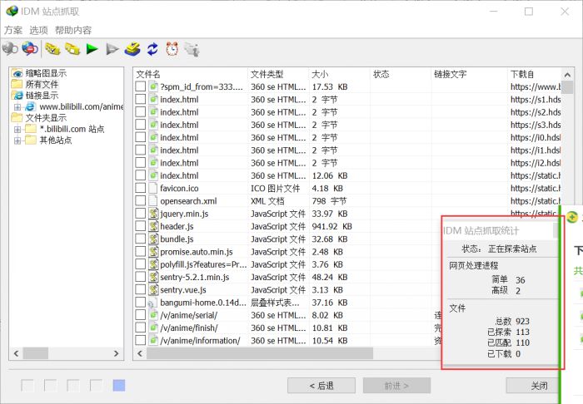Sort by the 文件名 column header

coord(191,74)
